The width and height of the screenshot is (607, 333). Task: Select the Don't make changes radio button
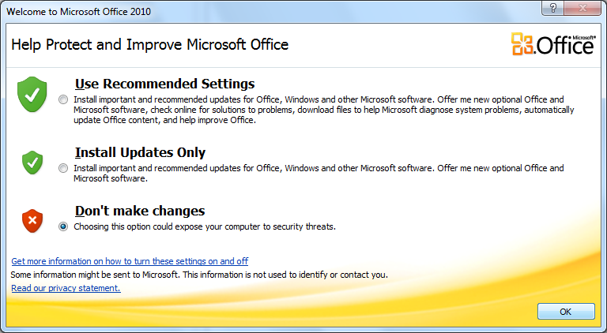pos(63,226)
